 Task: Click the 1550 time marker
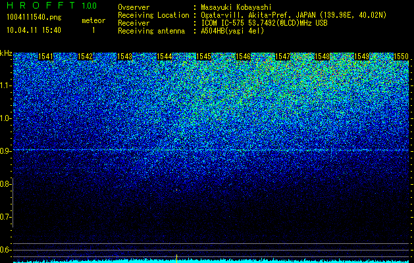[x=401, y=57]
